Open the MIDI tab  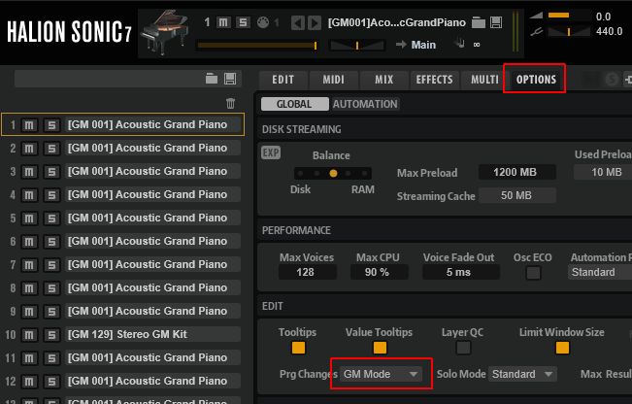coord(333,80)
